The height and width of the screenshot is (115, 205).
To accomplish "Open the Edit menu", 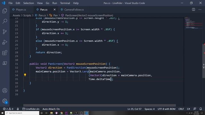I will coord(18,3).
